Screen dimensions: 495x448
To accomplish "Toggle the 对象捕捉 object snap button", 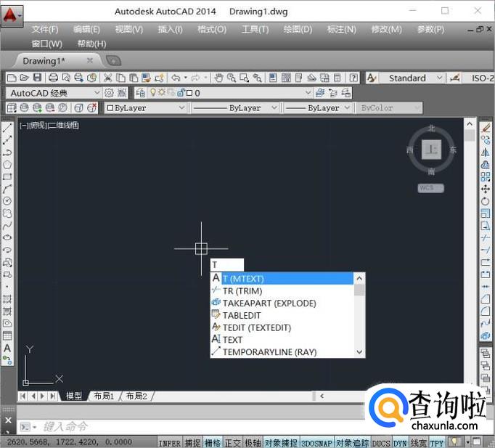I will click(280, 442).
